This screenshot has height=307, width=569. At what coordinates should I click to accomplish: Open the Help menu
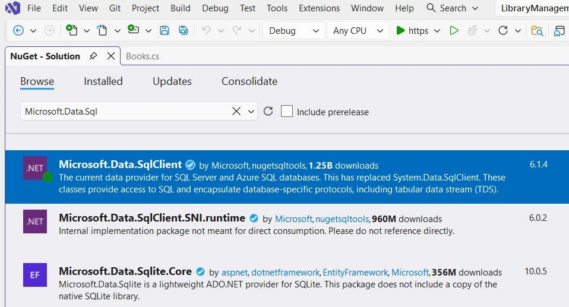[x=404, y=8]
